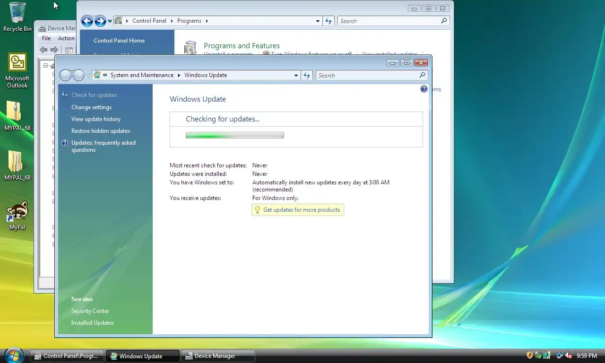Click the 'Checking for updates...' status text
This screenshot has width=605, height=363.
pos(223,119)
